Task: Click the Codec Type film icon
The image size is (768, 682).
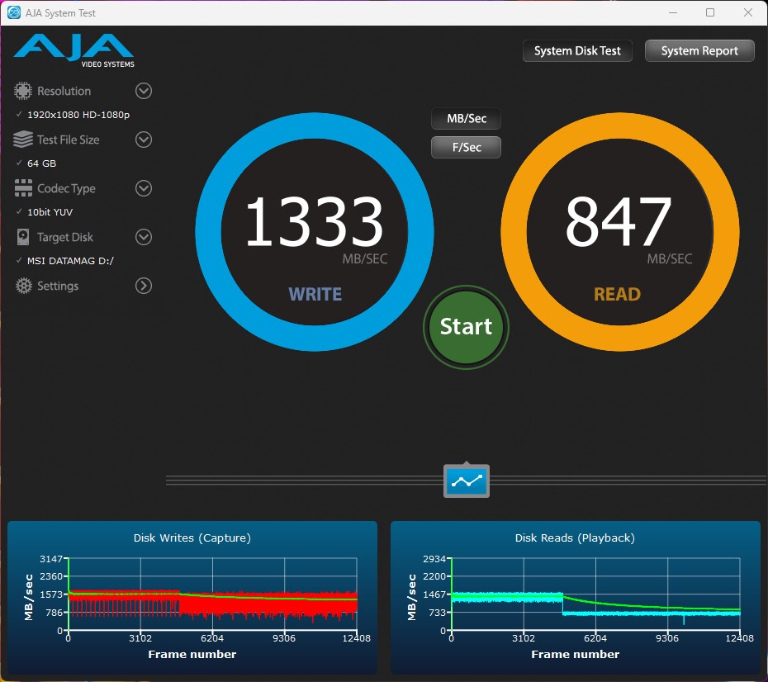Action: point(23,188)
